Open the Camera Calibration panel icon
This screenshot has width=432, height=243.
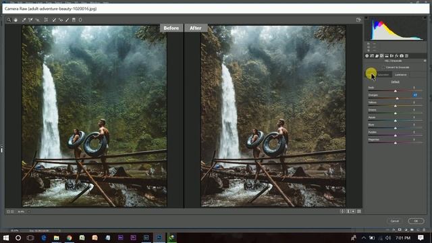(402, 56)
